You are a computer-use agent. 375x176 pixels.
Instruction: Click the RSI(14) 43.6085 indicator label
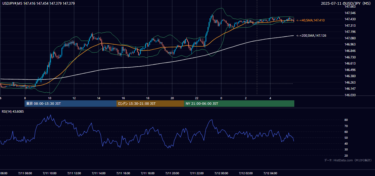(x=13, y=111)
